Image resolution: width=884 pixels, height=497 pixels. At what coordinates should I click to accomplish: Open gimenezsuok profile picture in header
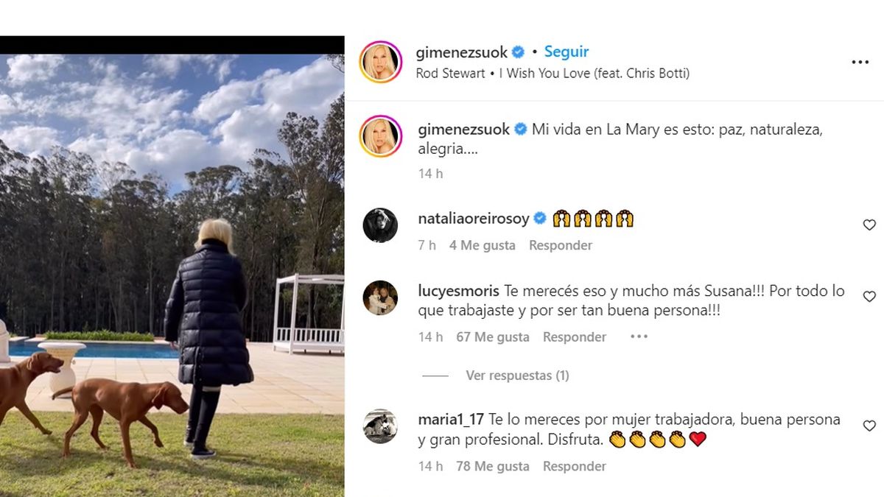point(380,62)
